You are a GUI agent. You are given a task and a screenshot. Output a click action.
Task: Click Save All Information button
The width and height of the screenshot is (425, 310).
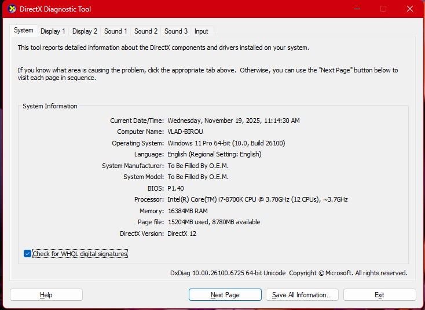click(302, 295)
